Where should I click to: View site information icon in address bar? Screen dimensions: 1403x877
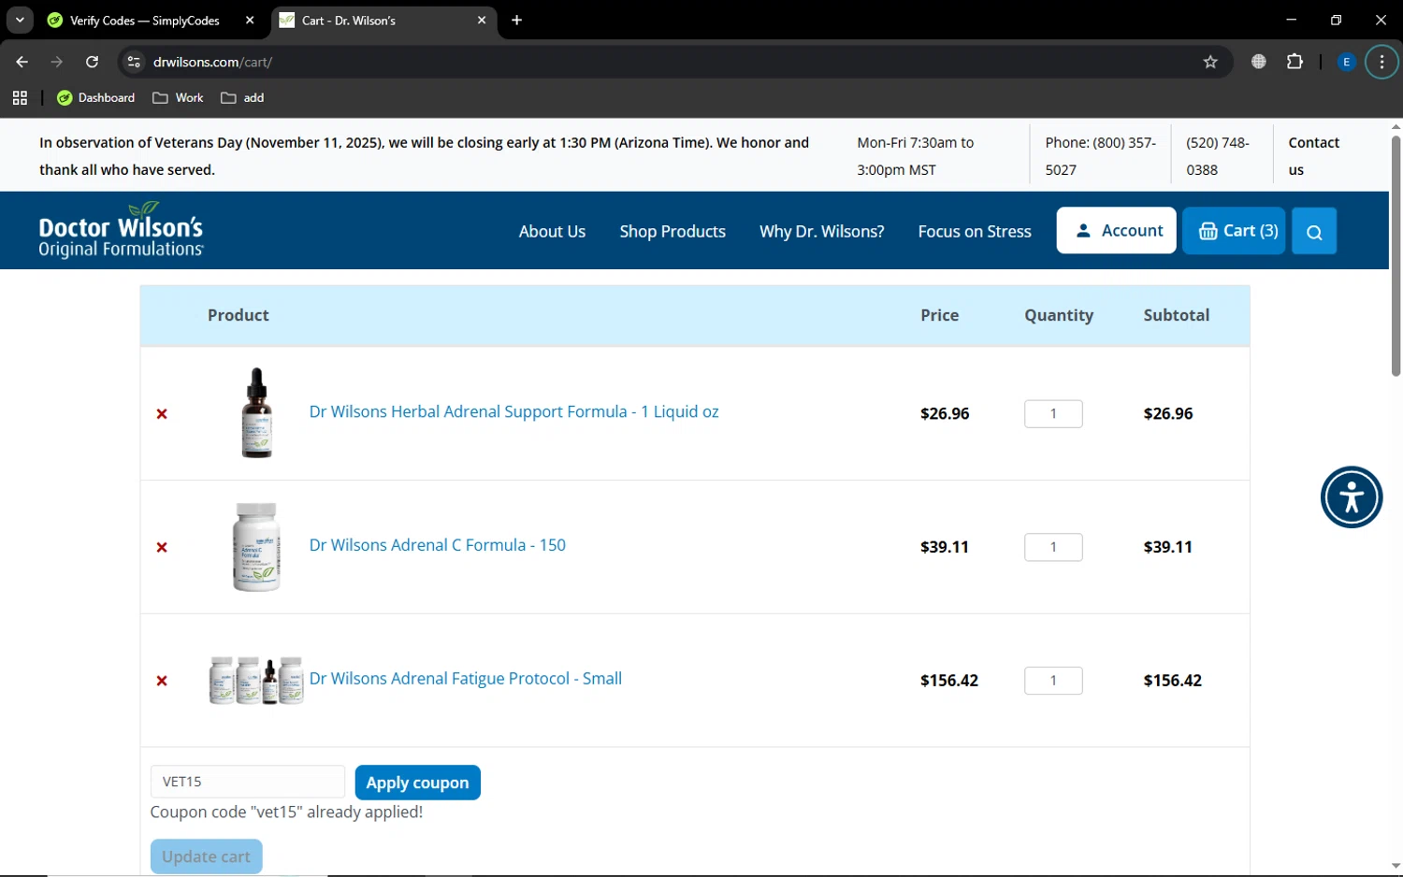pyautogui.click(x=134, y=62)
